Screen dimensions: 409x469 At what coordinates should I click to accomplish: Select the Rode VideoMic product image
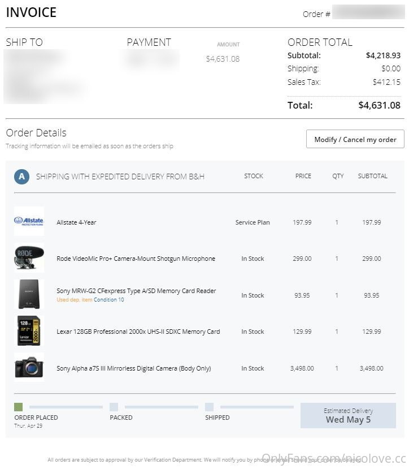point(29,258)
